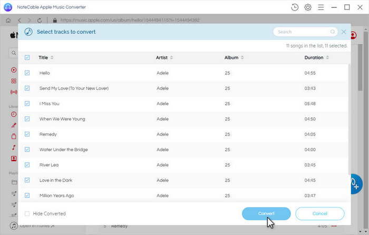Screen dimensions: 369x235
Task: Click Water Under the Bridge title text
Action: click(x=64, y=150)
